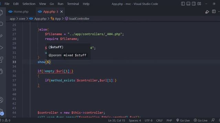This screenshot has height=123, width=220.
Task: Minimize the VS Code window
Action: tap(206, 4)
